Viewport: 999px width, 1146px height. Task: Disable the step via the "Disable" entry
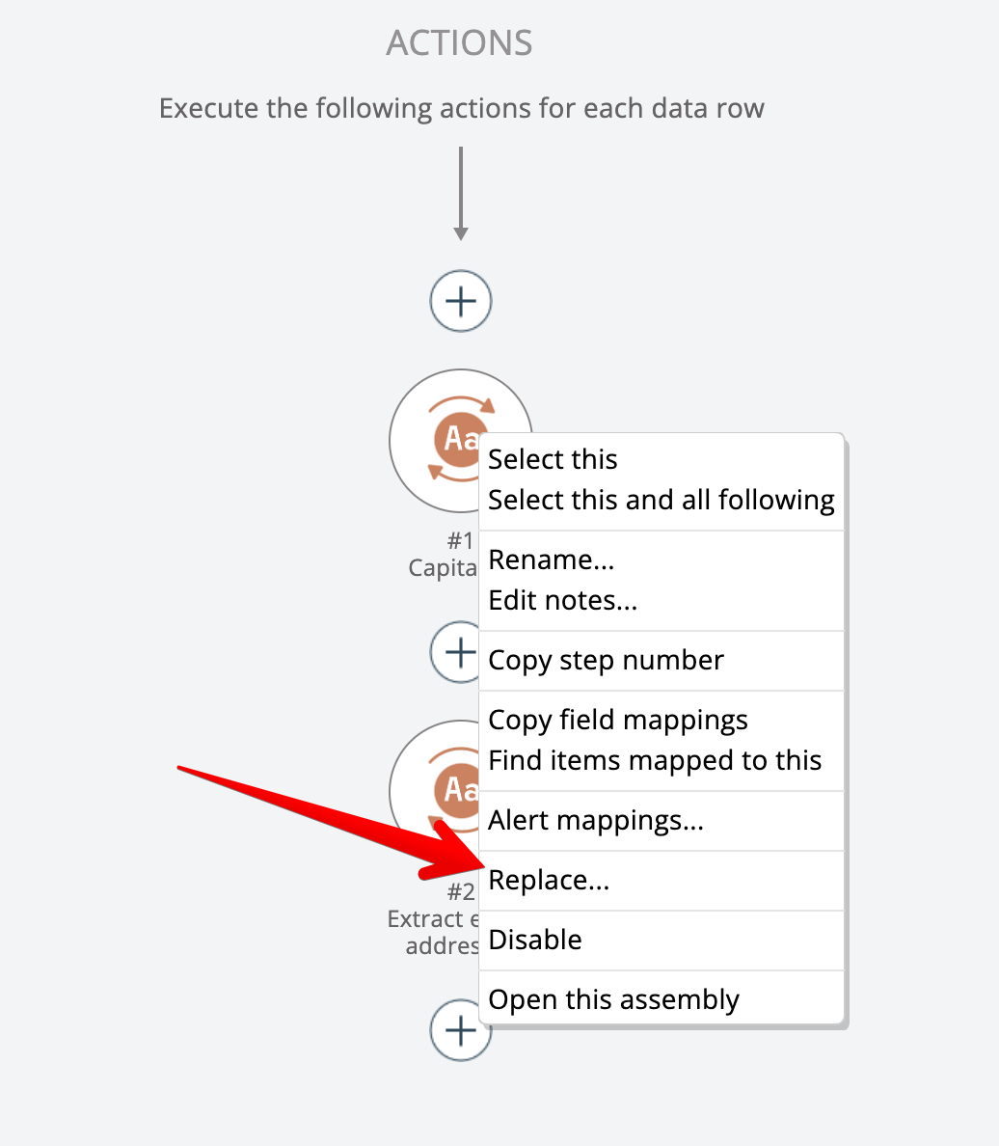535,940
